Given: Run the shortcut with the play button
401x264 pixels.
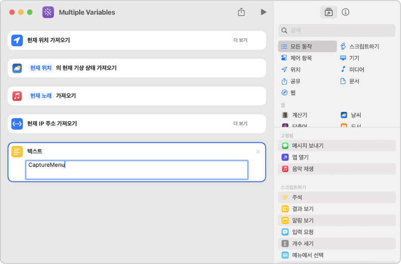Looking at the screenshot, I should coord(264,12).
